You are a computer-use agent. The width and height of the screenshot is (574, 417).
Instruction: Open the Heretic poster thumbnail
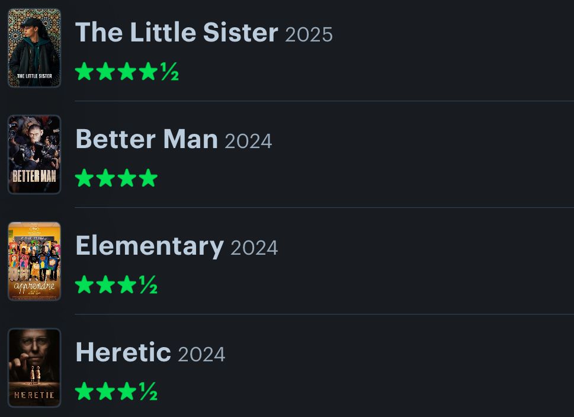[34, 368]
